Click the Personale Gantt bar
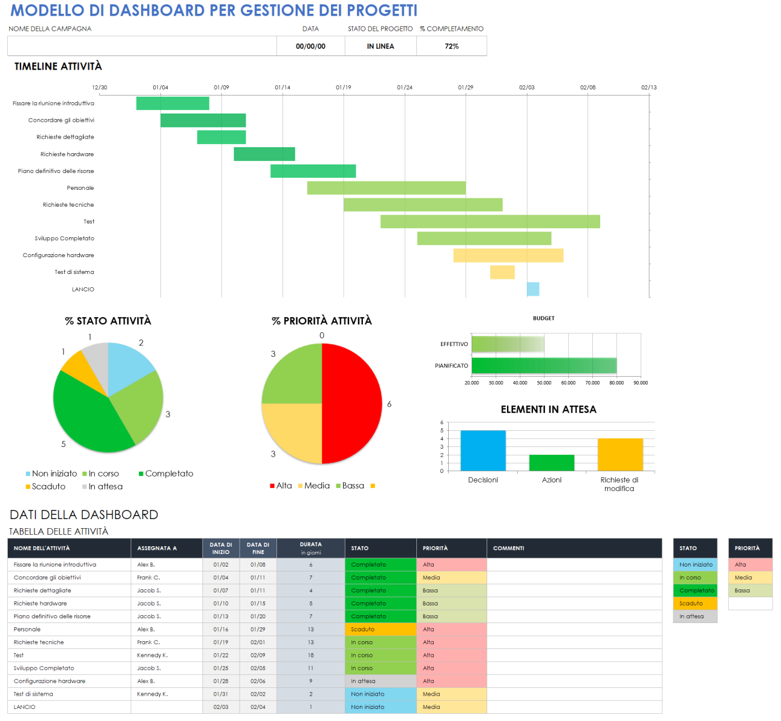 coord(386,187)
